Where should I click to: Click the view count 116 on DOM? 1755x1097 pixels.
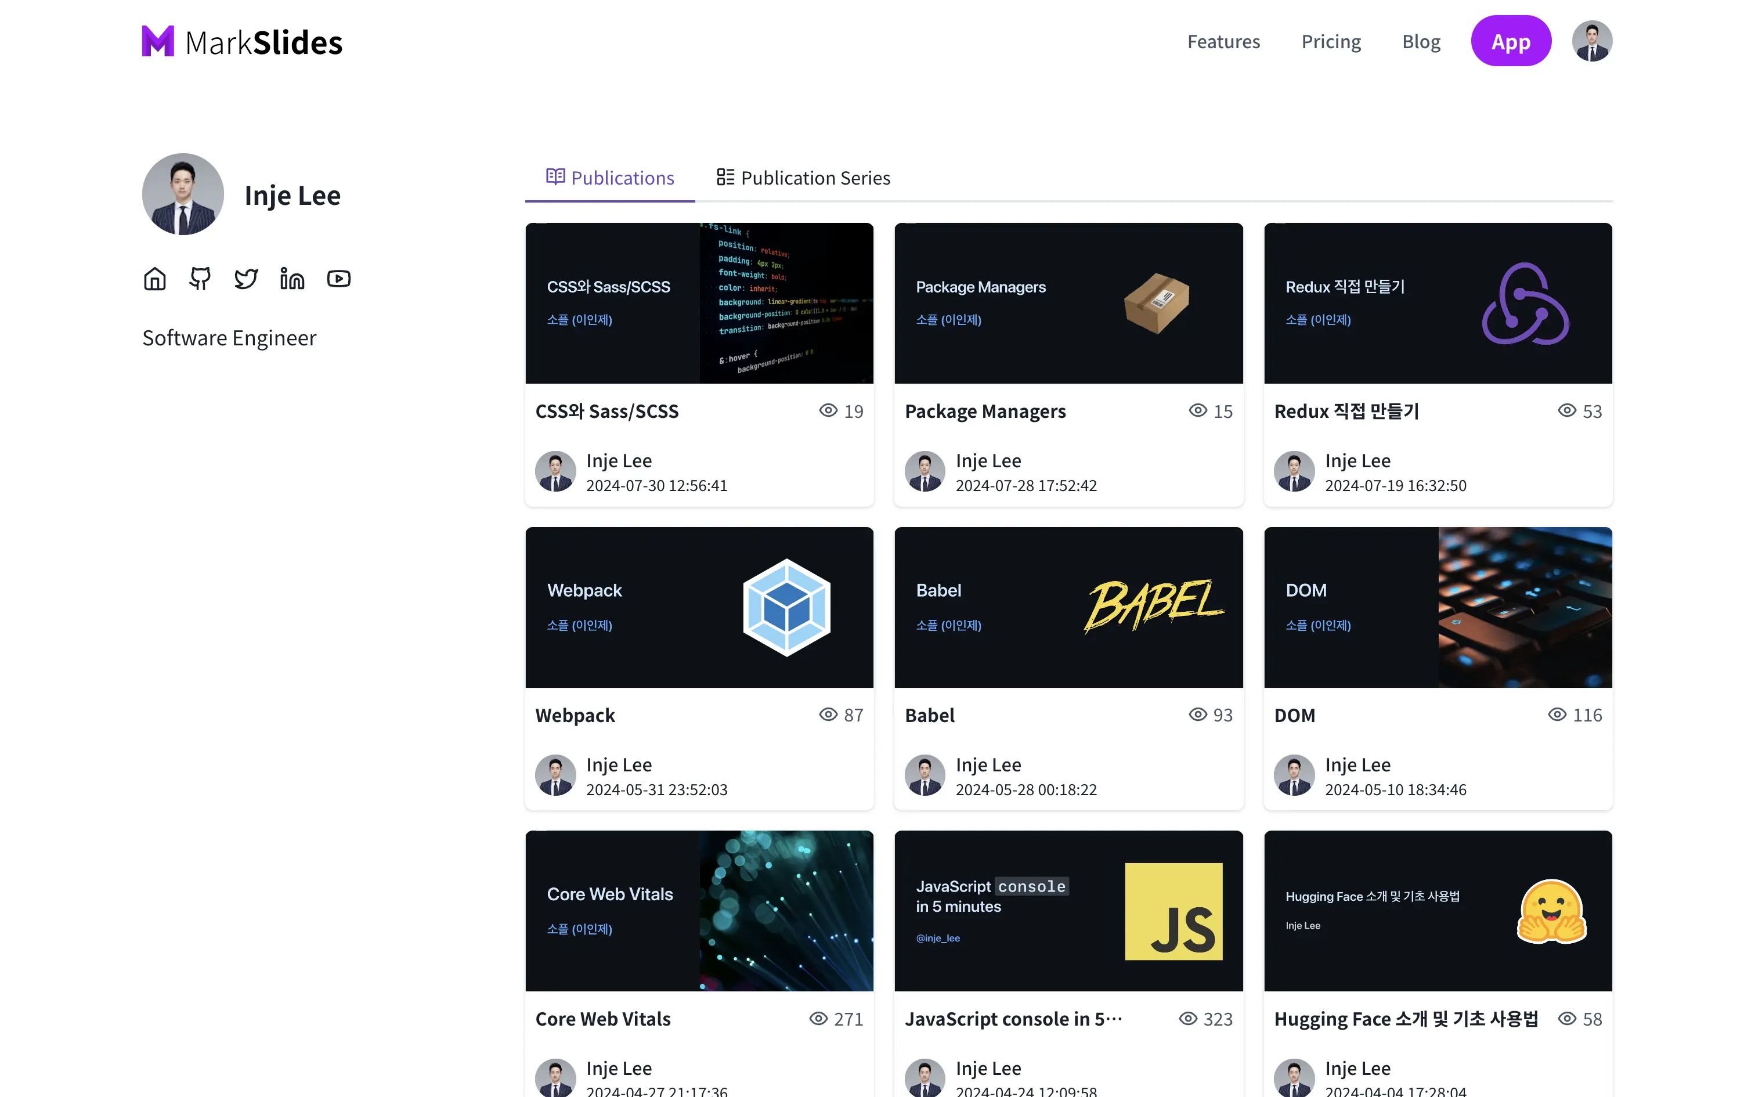click(x=1587, y=715)
